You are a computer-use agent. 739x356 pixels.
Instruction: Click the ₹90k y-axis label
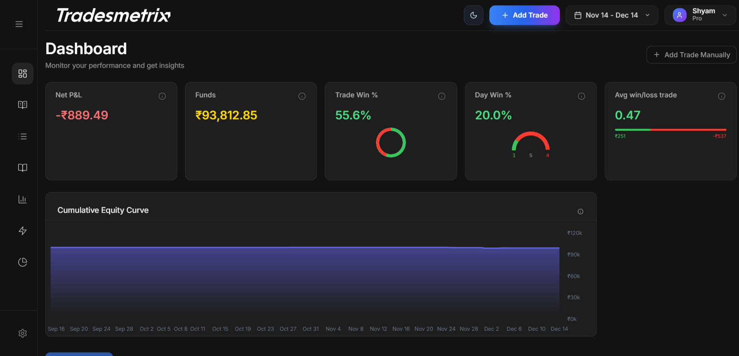(x=574, y=255)
